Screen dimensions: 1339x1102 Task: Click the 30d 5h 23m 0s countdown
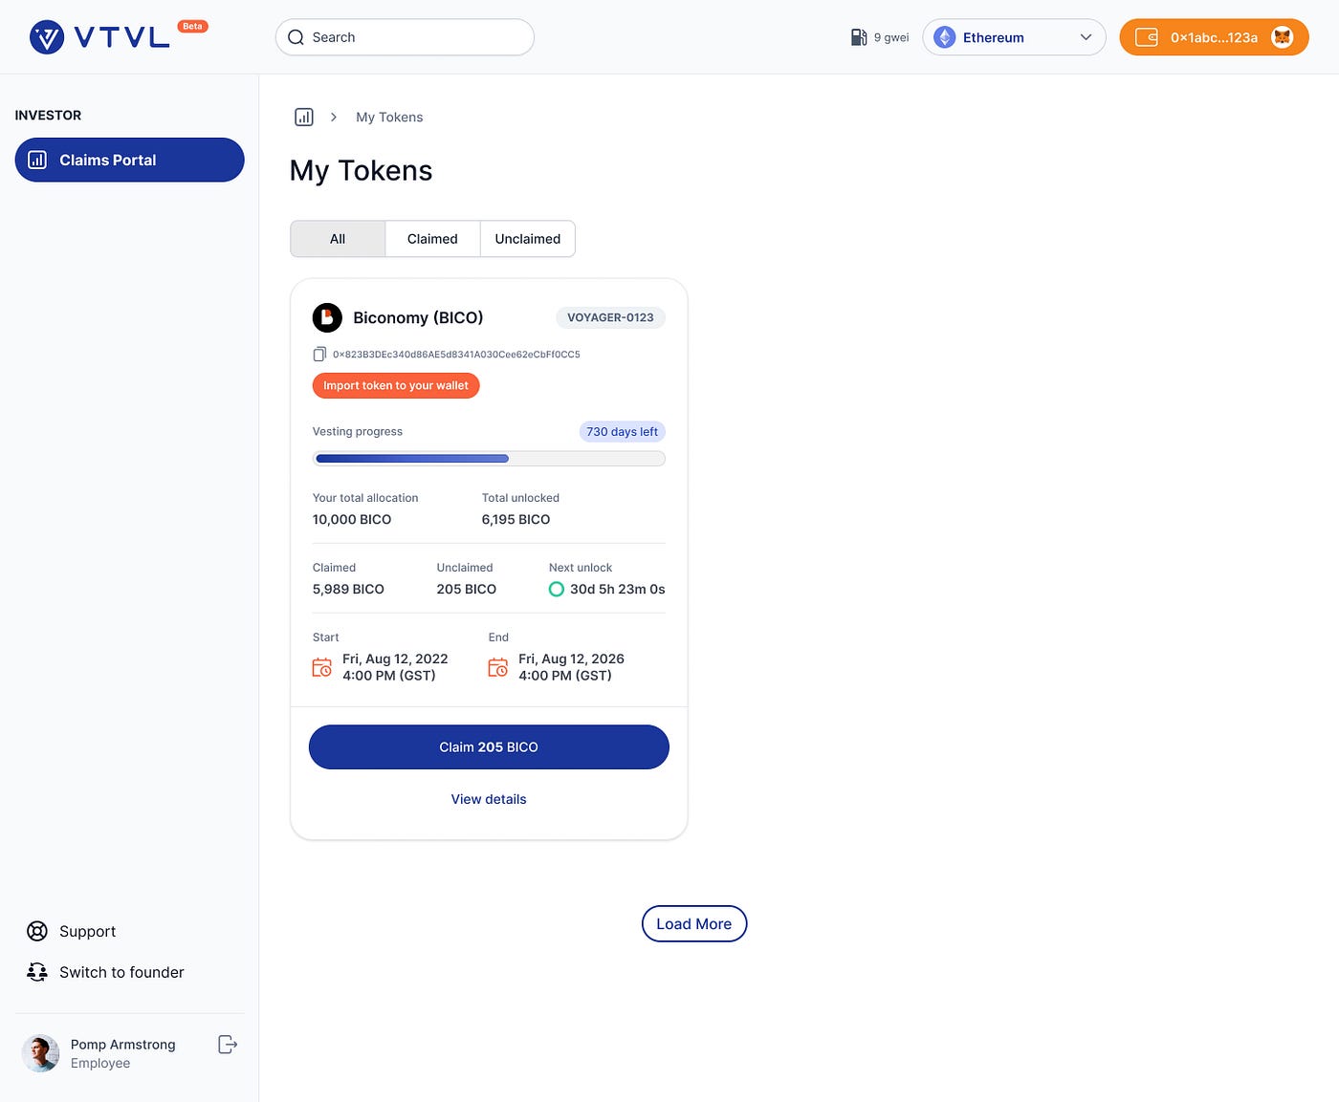coord(618,589)
